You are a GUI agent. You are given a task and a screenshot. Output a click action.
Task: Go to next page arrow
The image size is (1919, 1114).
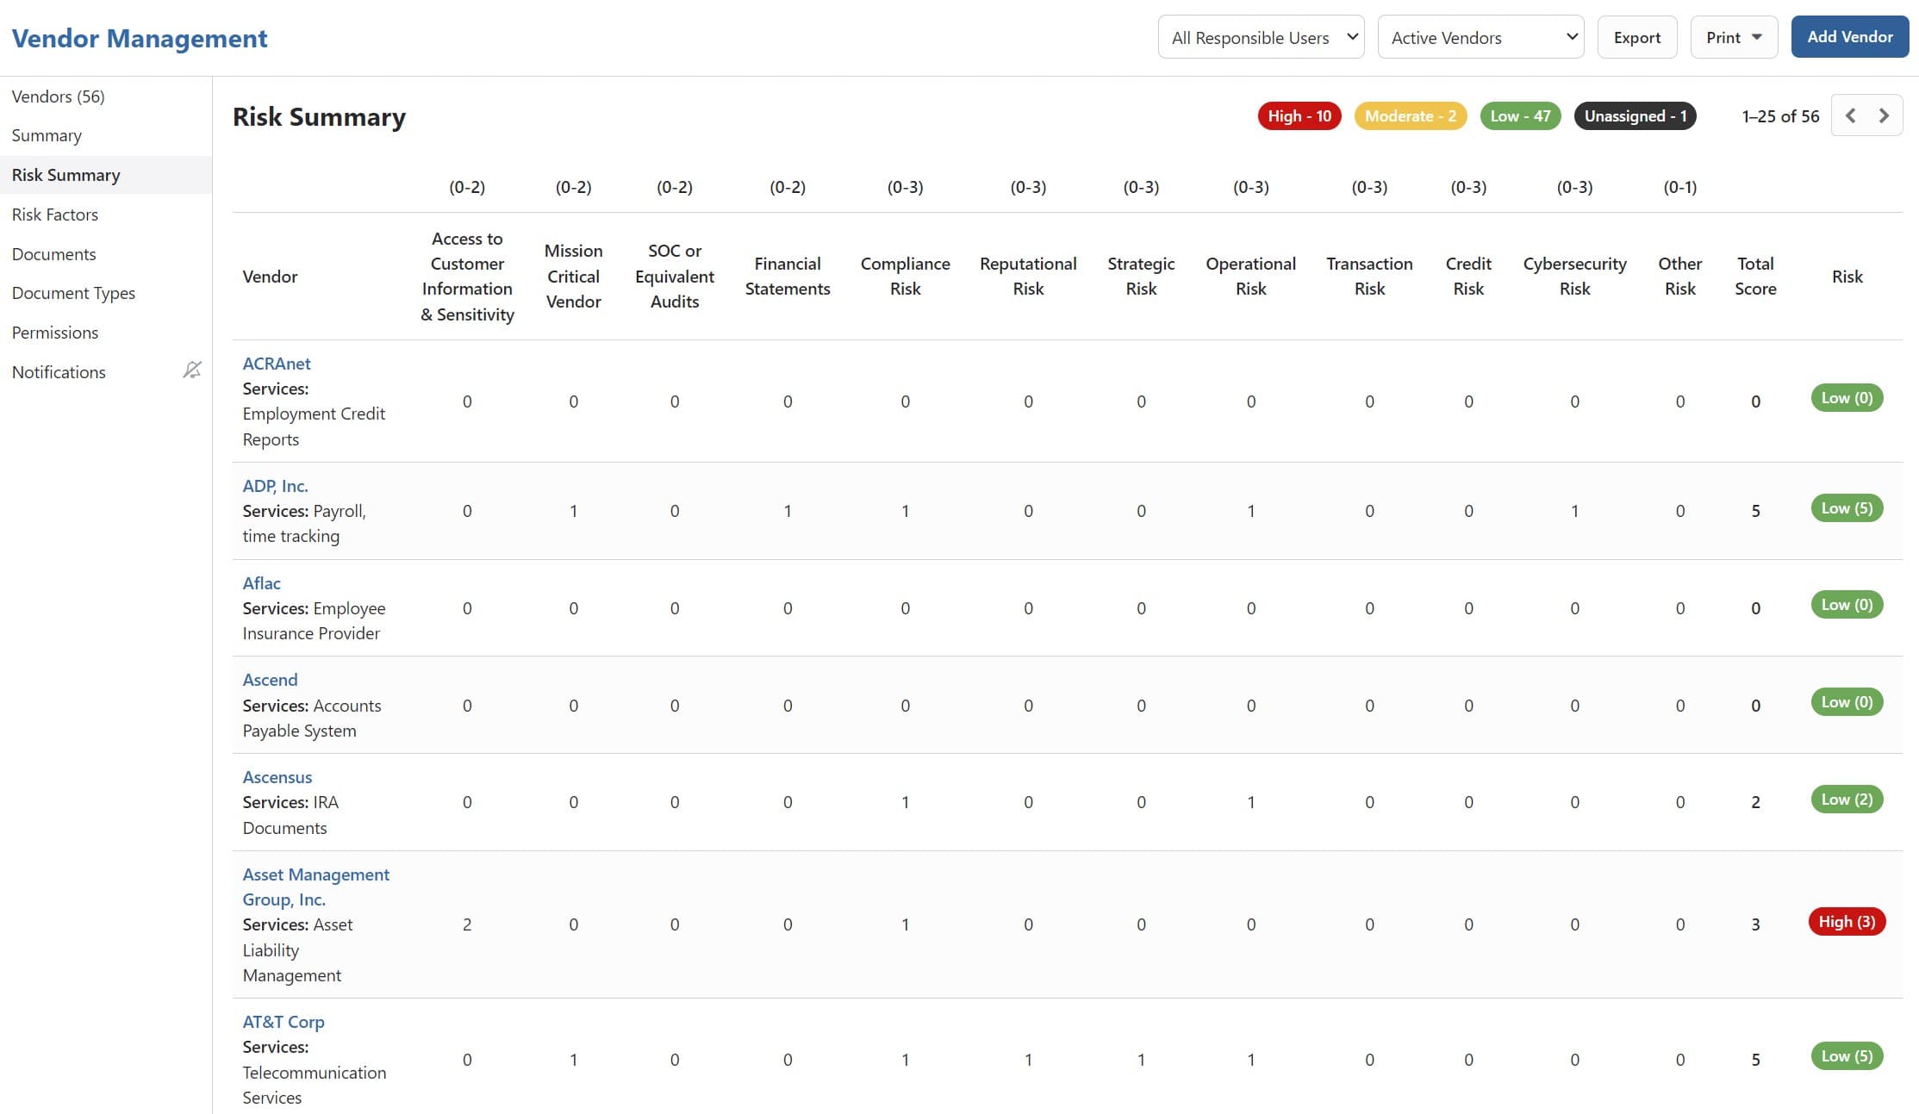click(1884, 115)
